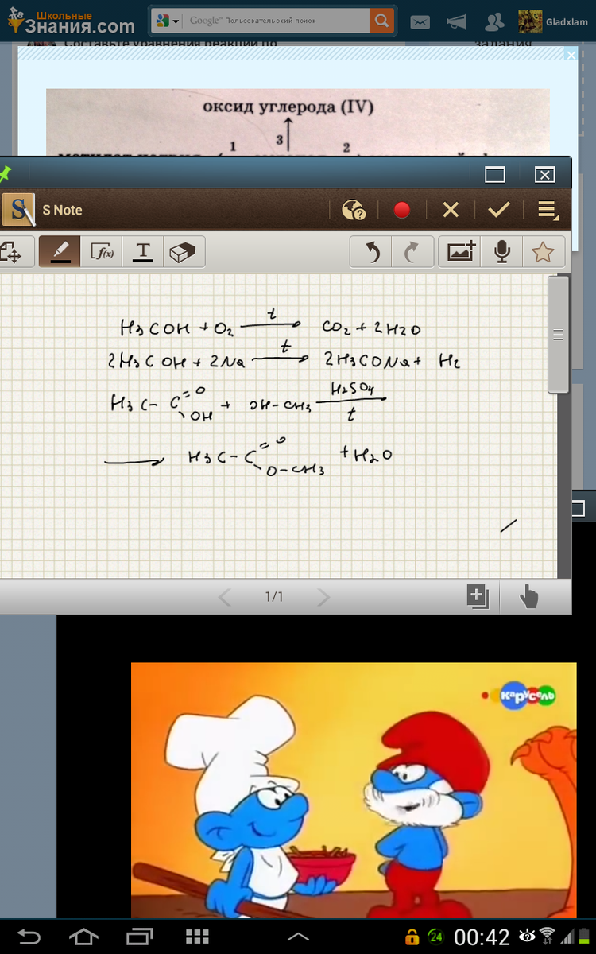Insert an image into the note

(461, 252)
